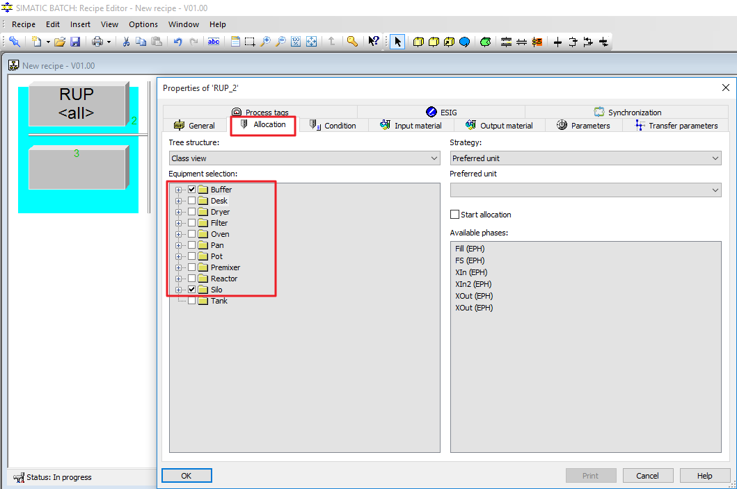Open the Insert menu

[80, 24]
